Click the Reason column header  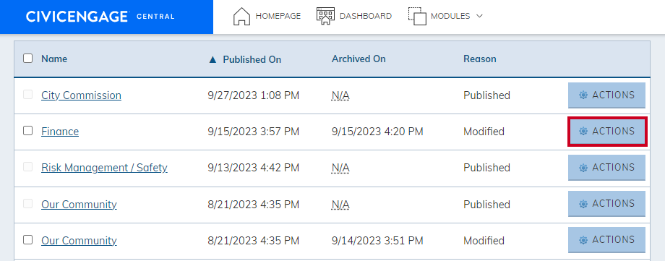pyautogui.click(x=480, y=59)
